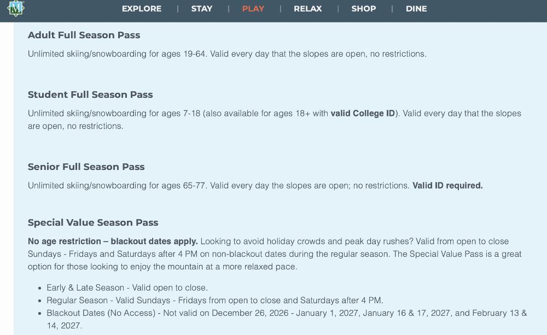This screenshot has width=547, height=335.
Task: Select the highlighted PLAY menu item
Action: (253, 9)
